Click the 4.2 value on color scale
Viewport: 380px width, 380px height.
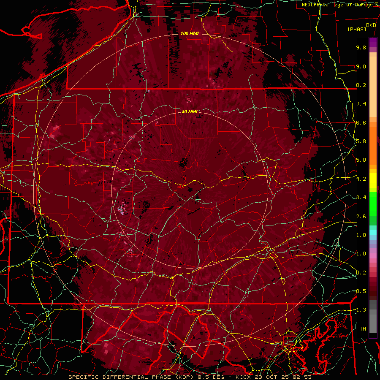coord(361,179)
